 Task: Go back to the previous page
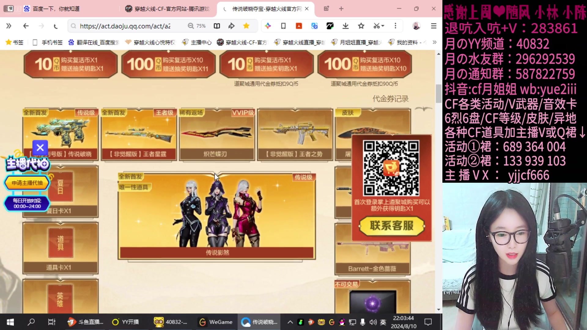[x=26, y=26]
